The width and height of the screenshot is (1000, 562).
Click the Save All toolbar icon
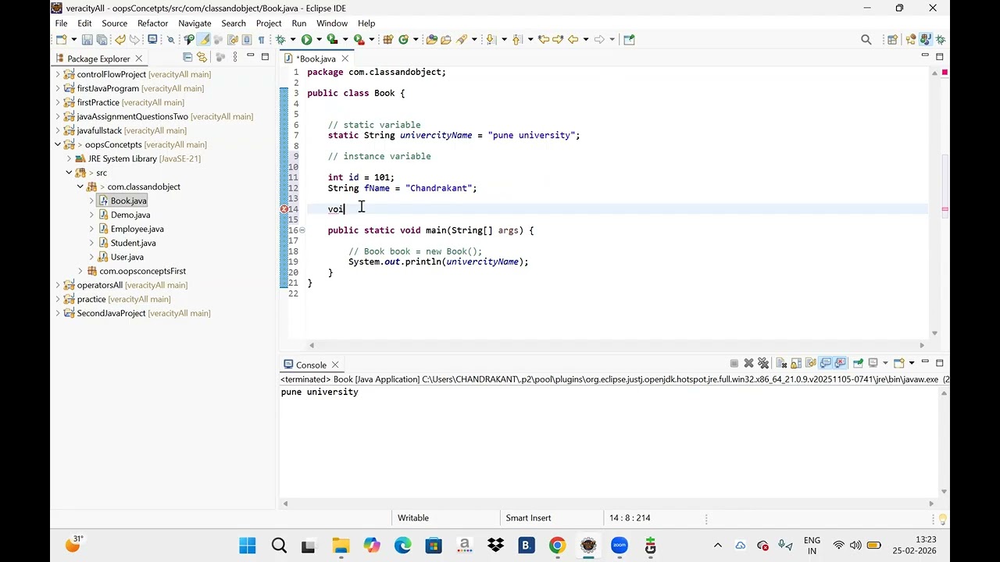point(102,39)
